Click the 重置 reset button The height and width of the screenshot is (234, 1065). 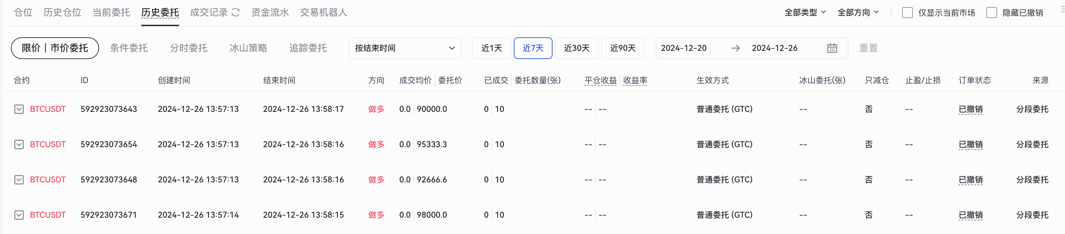[x=868, y=48]
